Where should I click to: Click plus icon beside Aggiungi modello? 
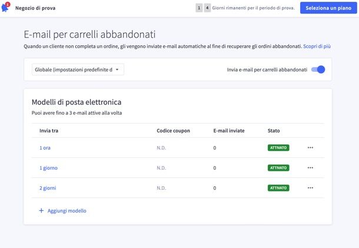tap(41, 211)
